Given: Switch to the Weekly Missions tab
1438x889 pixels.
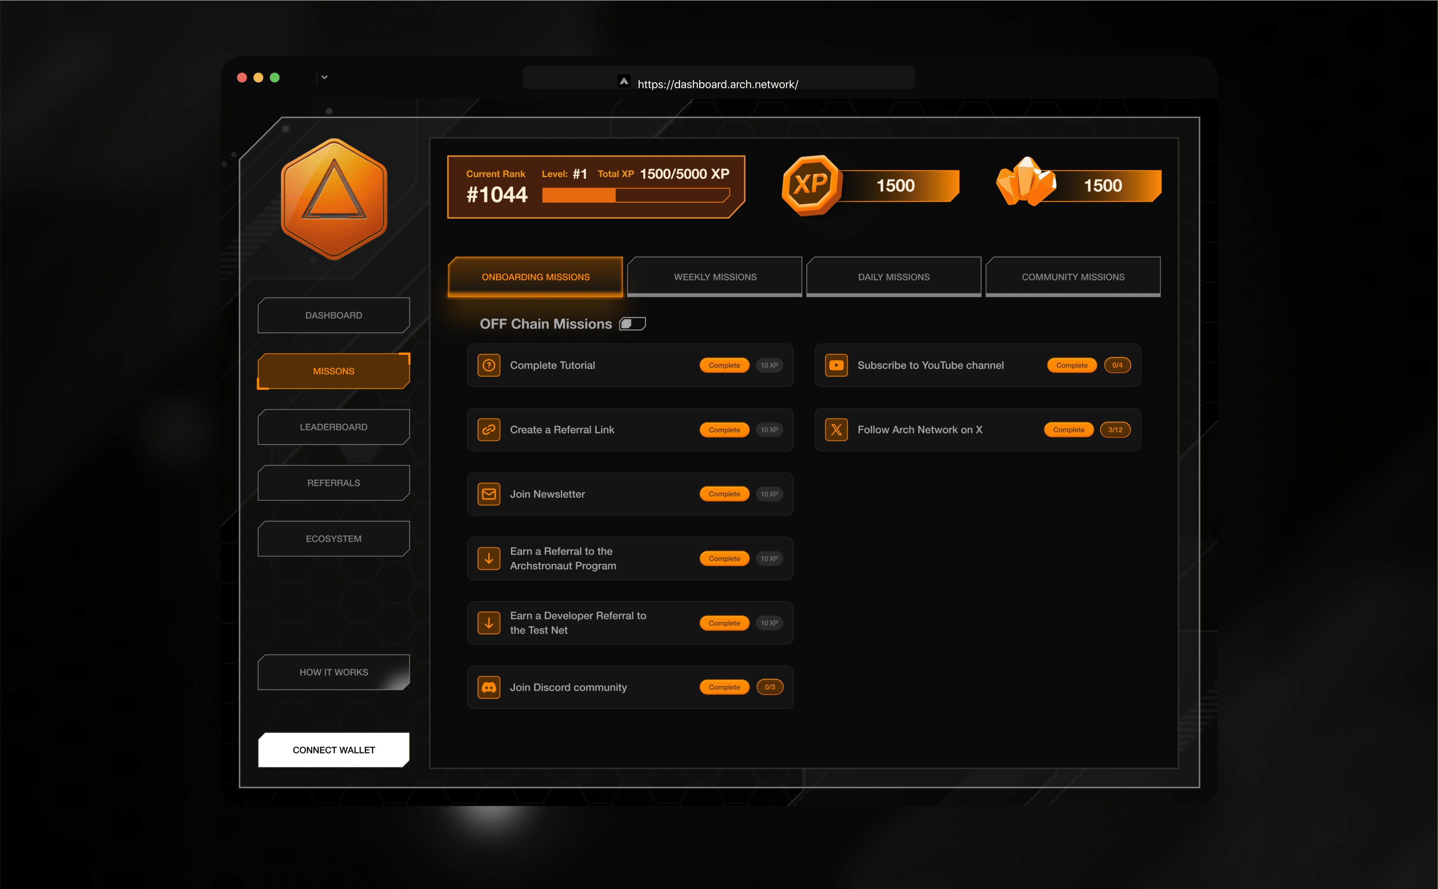Looking at the screenshot, I should coord(715,277).
